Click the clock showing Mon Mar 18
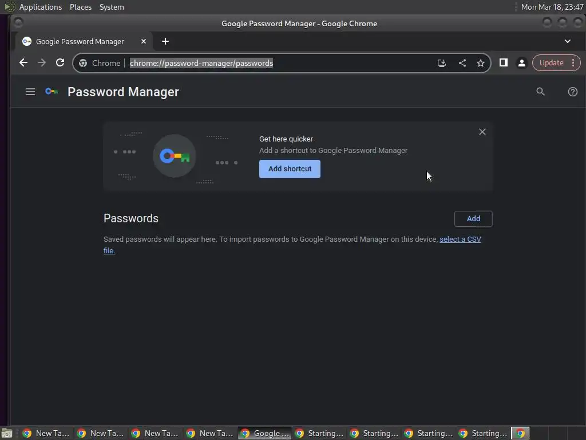This screenshot has height=440, width=586. (x=552, y=7)
